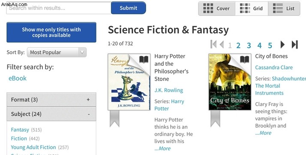Click the grey bookmark ribbon under City of Bones

(x=215, y=119)
